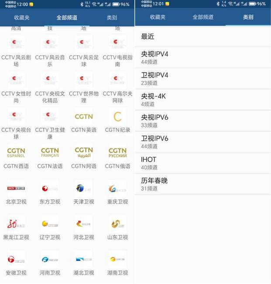Select the 山东卫视 channel icon

[x=117, y=224]
